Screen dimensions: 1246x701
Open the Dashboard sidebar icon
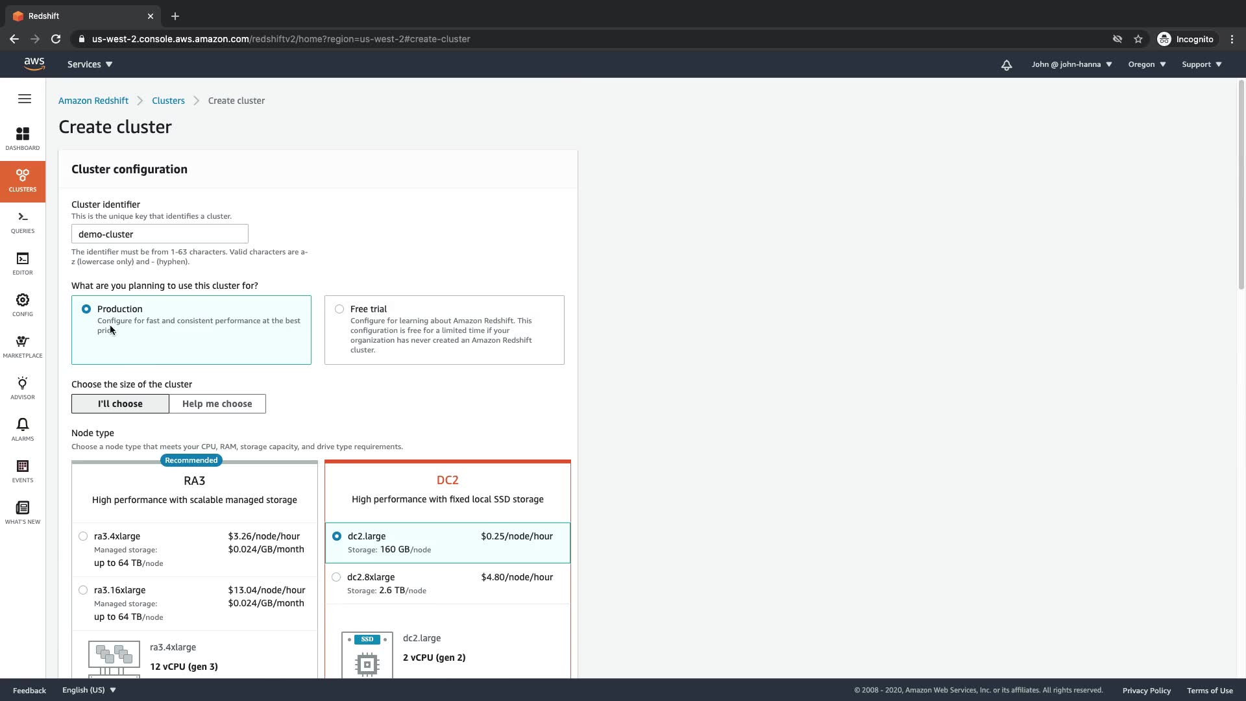point(23,138)
